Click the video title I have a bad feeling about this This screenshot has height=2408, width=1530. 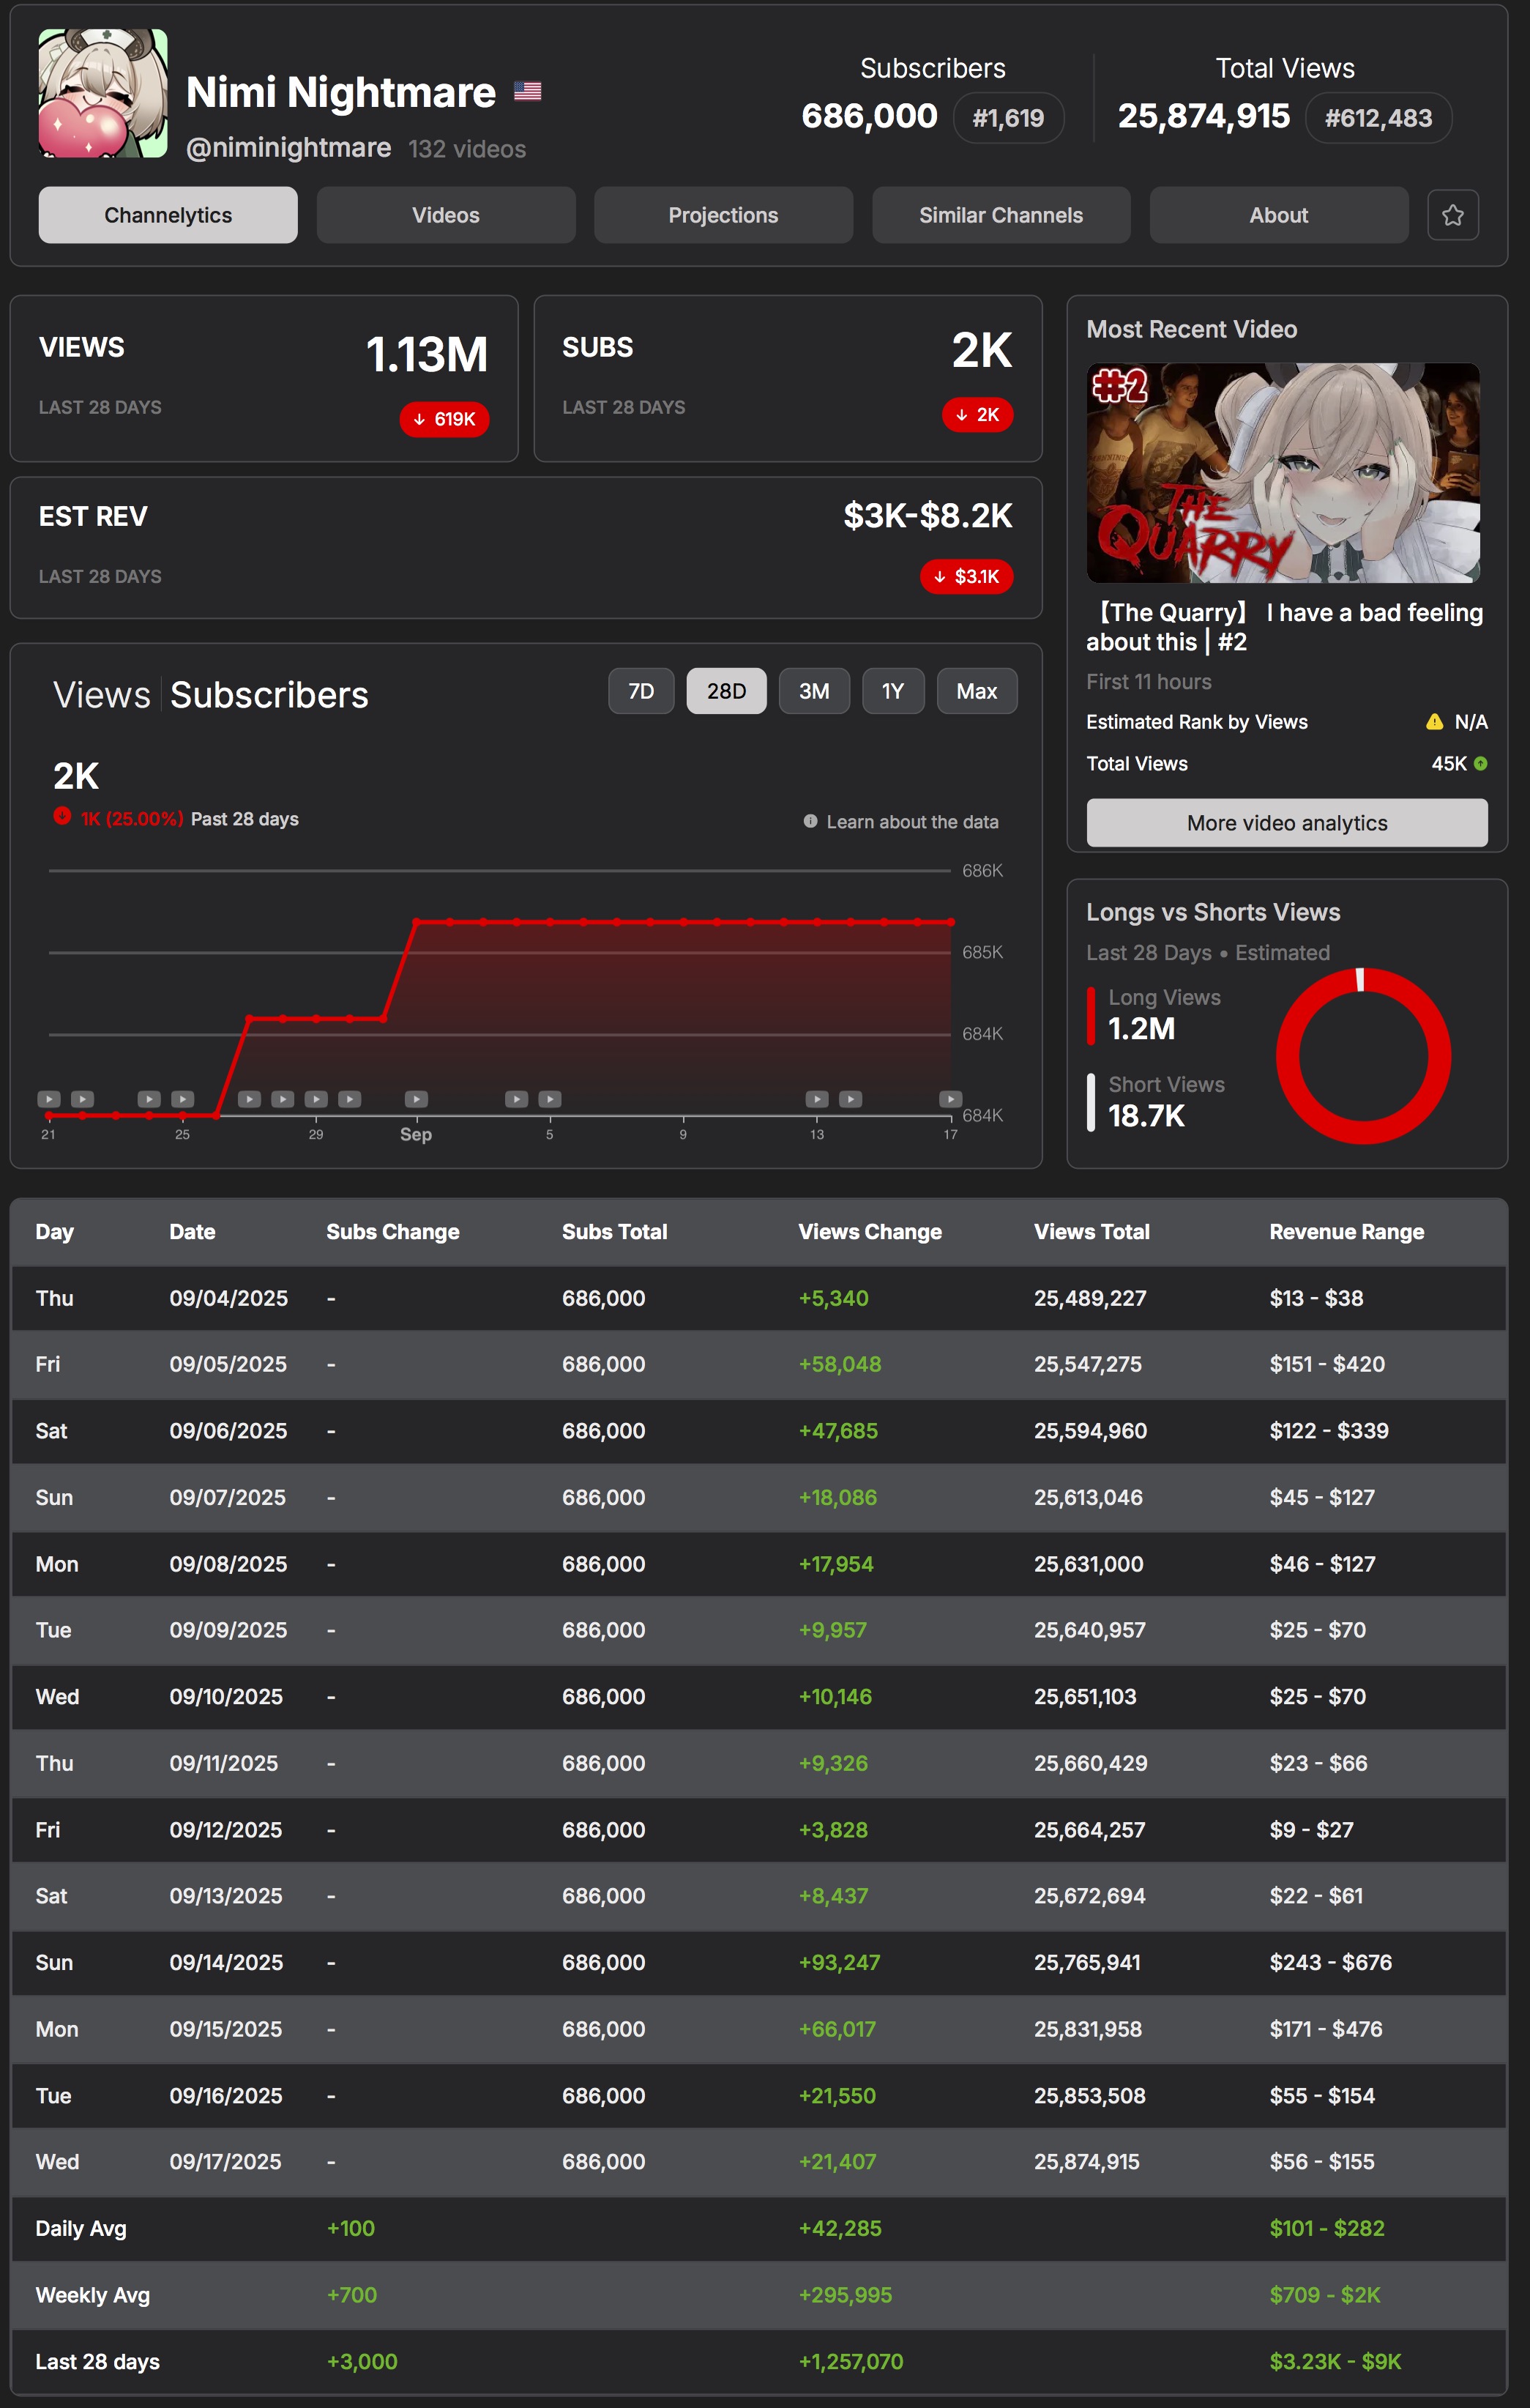(x=1285, y=627)
